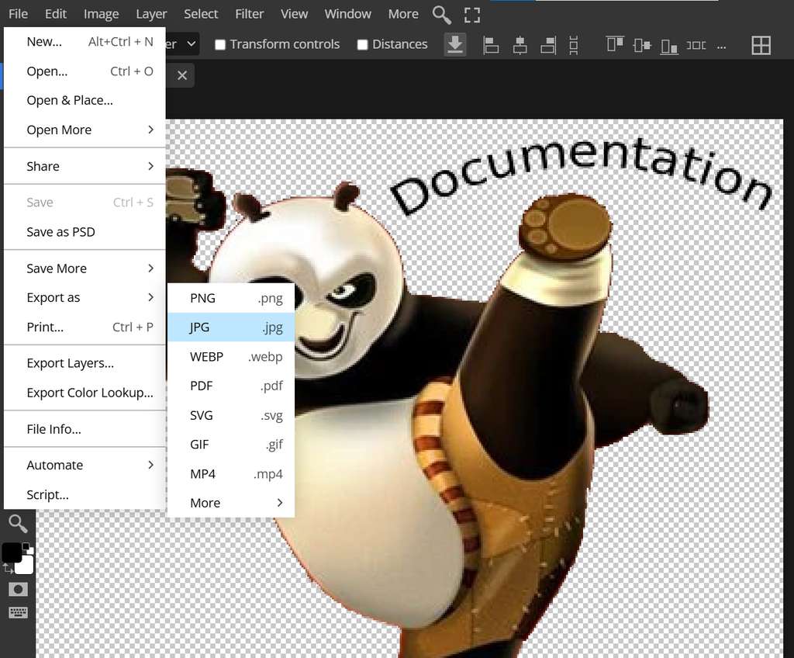Click the black foreground color swatch
Image resolution: width=794 pixels, height=658 pixels.
11,552
